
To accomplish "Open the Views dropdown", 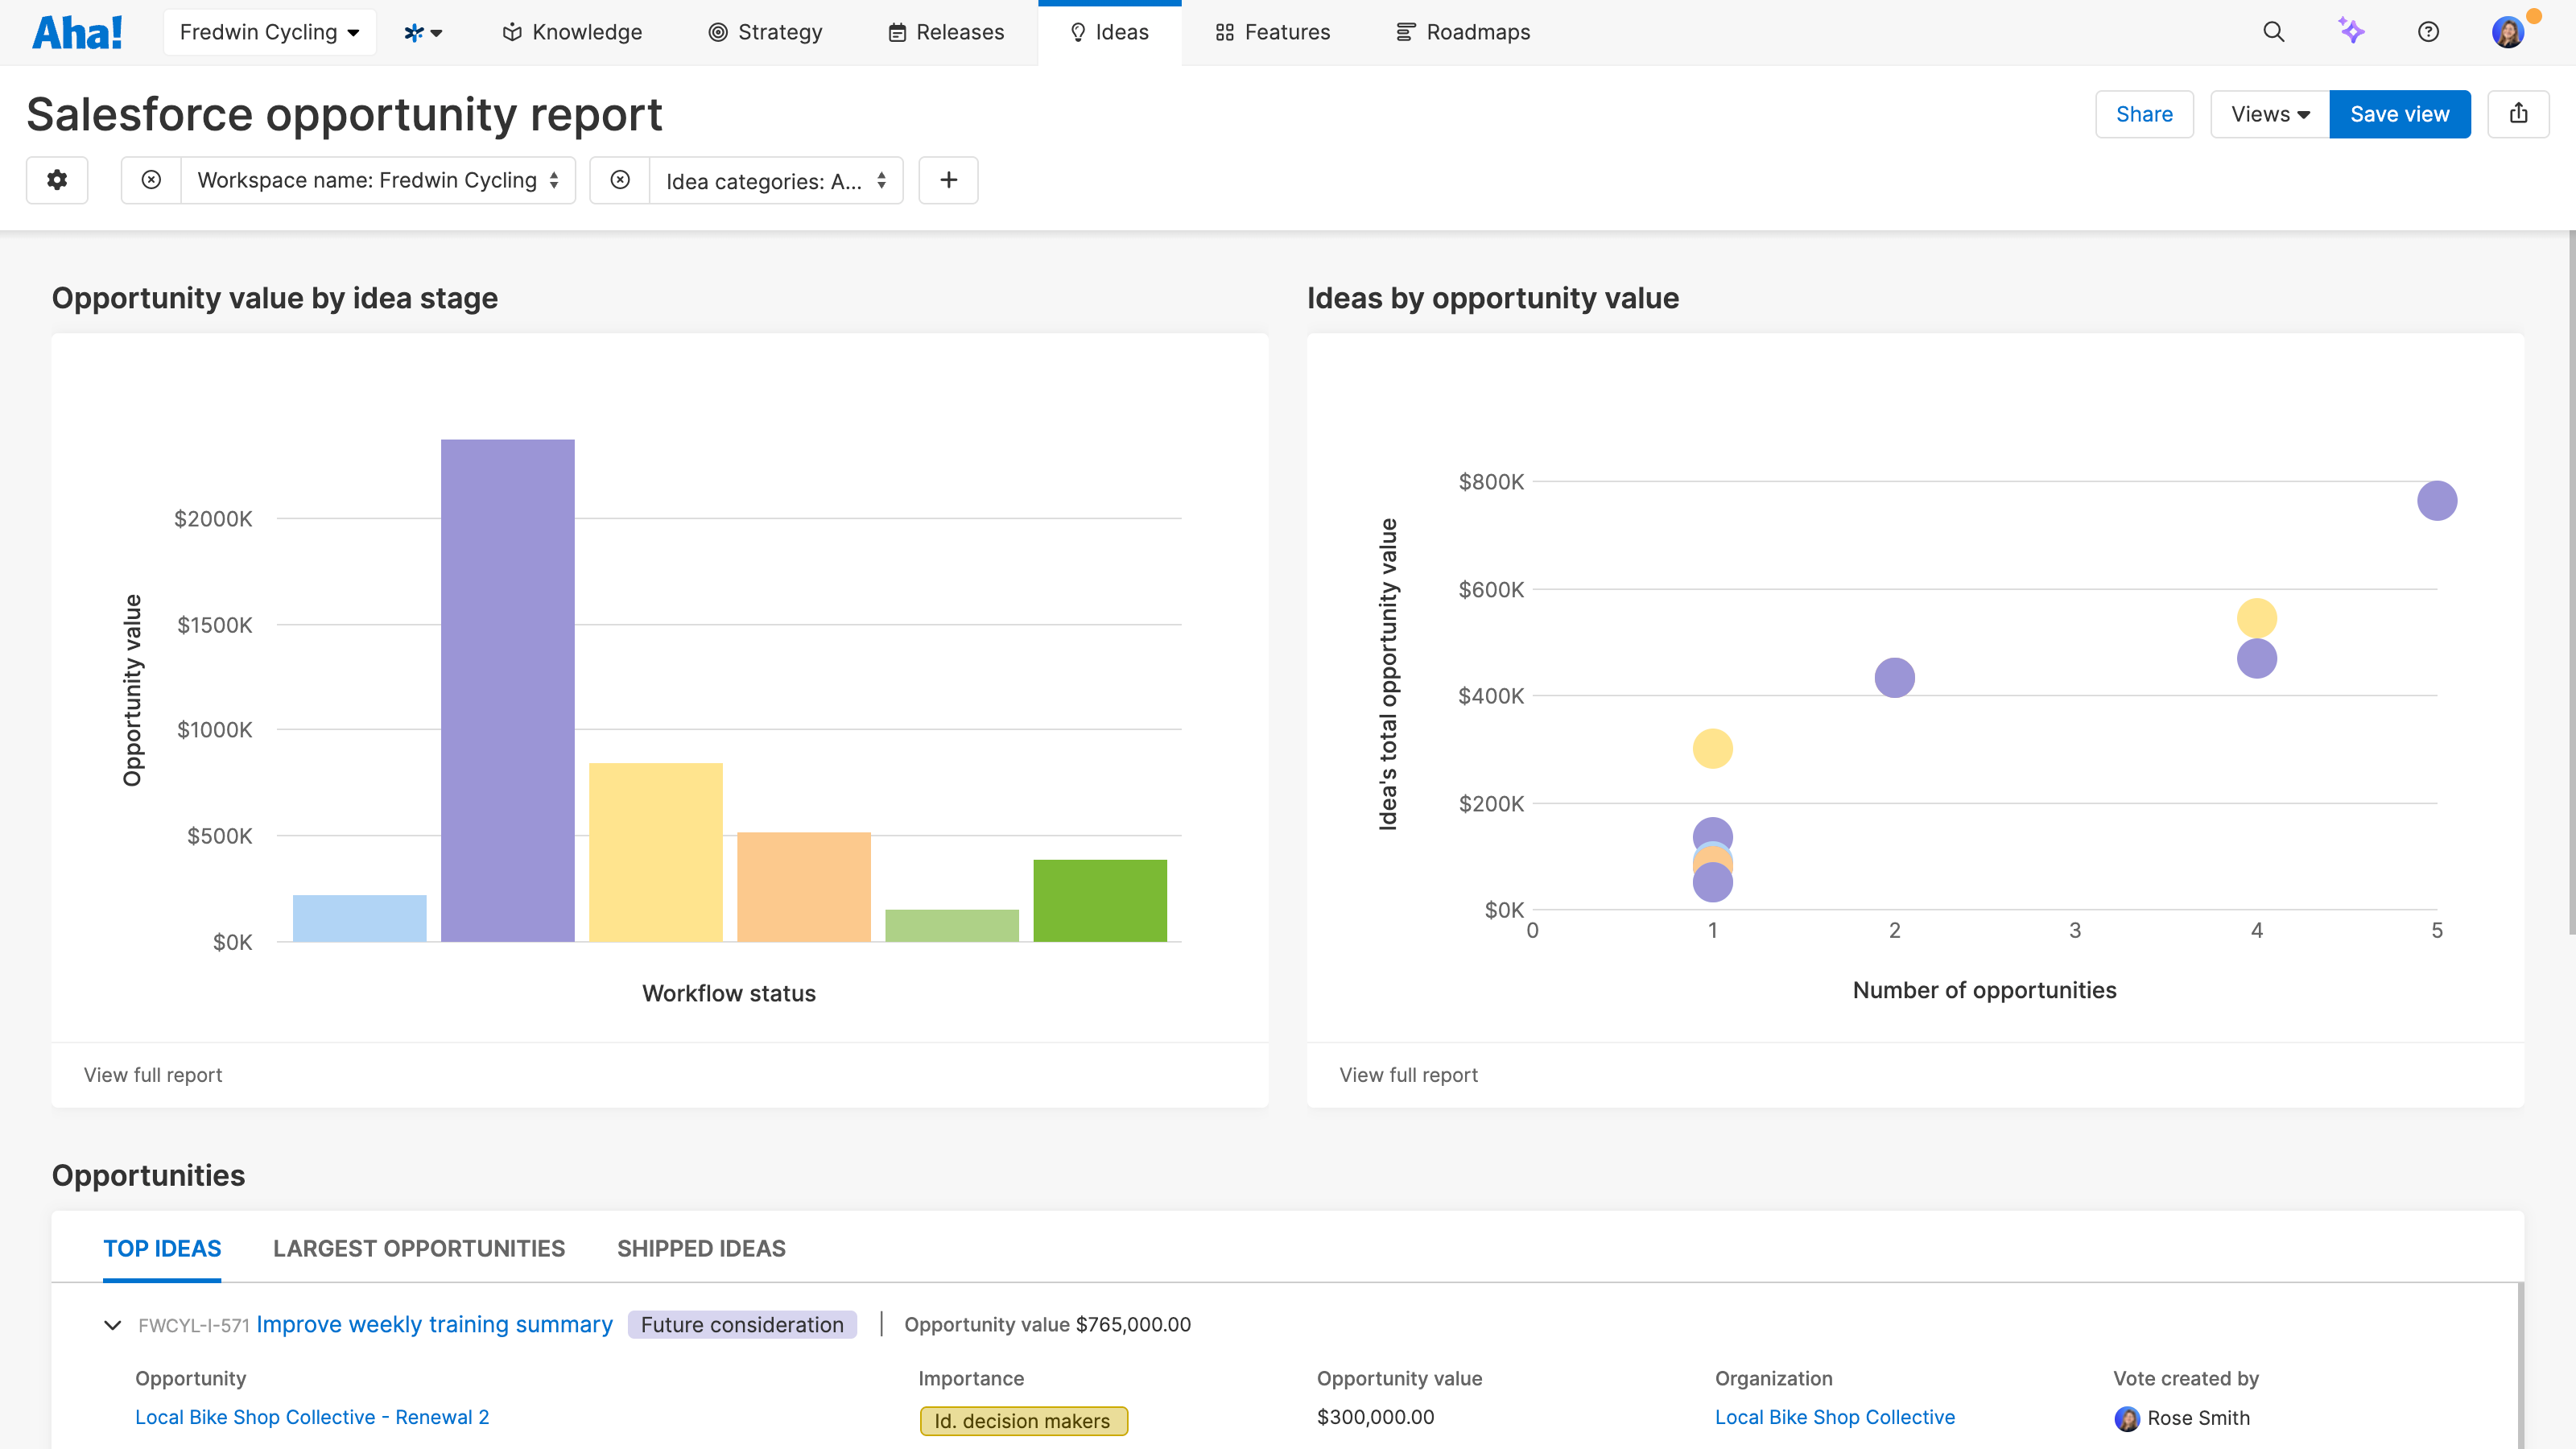I will [x=2270, y=114].
